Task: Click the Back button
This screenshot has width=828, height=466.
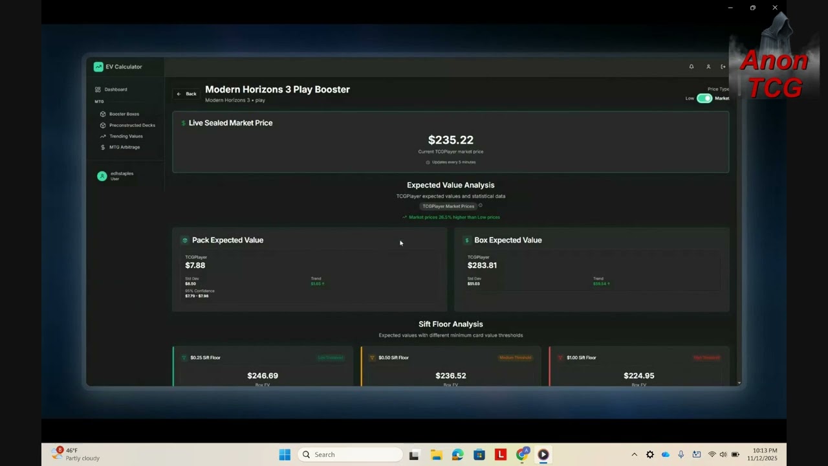Action: point(186,94)
